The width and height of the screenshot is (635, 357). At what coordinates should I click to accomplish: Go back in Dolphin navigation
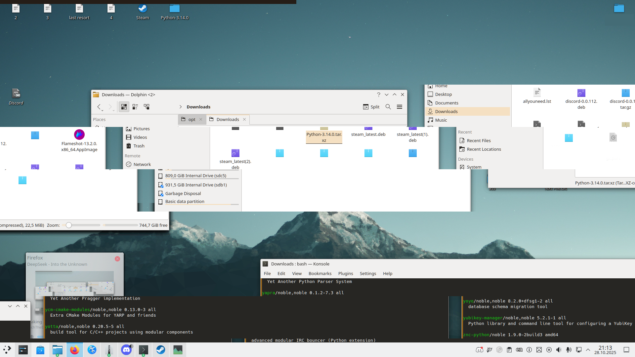[x=99, y=107]
